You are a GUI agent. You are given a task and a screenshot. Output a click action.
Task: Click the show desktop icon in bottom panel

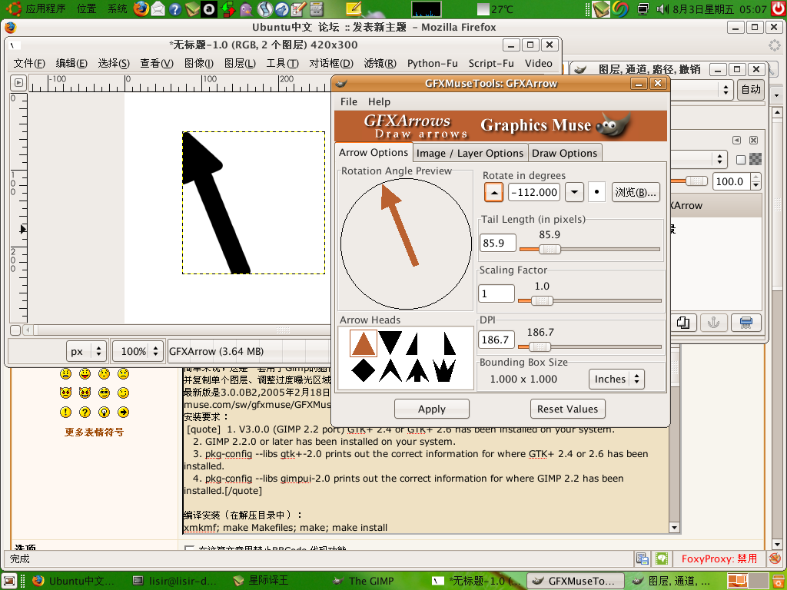pos(9,581)
